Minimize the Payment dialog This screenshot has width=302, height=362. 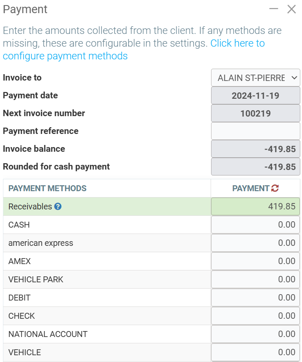[x=274, y=9]
